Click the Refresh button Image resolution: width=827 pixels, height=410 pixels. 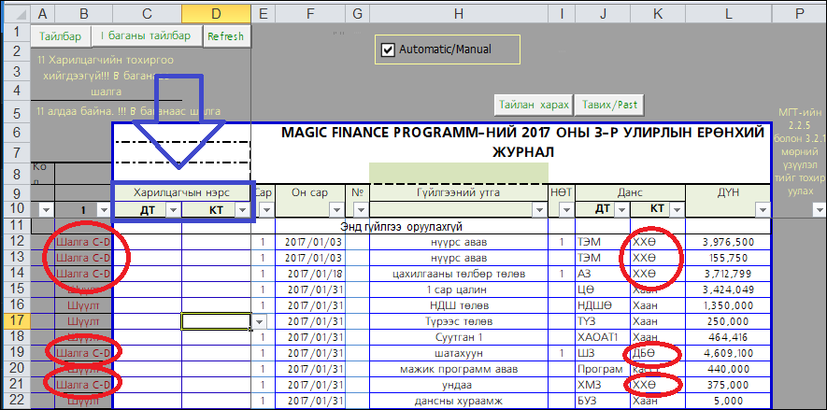226,36
